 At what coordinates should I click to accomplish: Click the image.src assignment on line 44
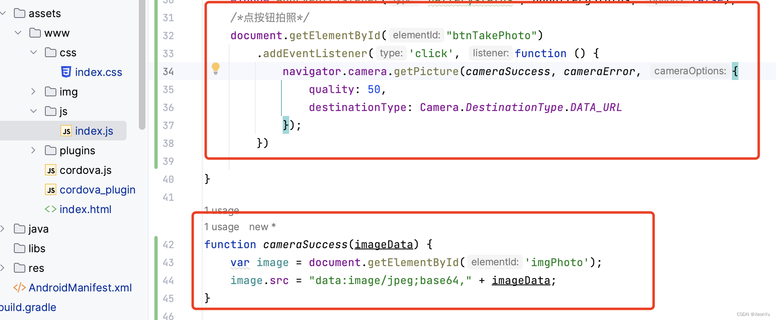pyautogui.click(x=259, y=280)
